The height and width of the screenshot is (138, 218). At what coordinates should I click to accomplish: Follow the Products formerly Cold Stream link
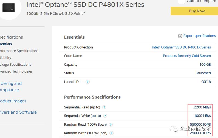187,56
